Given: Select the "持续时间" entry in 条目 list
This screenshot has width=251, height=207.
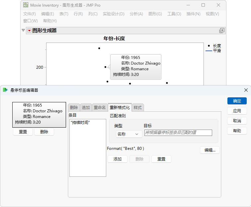Looking at the screenshot, I should tap(80, 123).
